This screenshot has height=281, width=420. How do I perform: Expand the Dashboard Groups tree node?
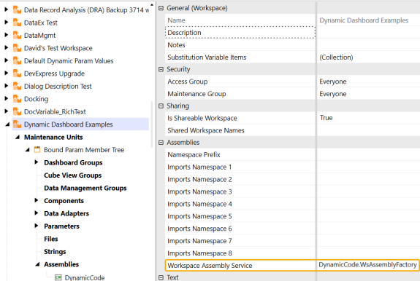tap(37, 162)
